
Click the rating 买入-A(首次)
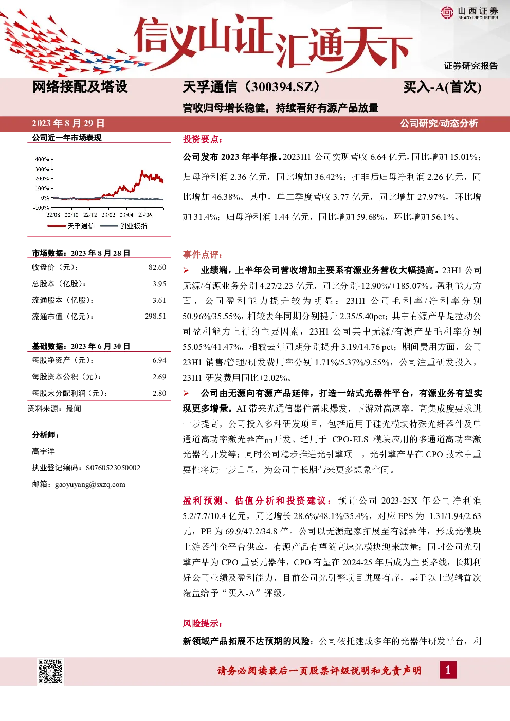coord(442,87)
